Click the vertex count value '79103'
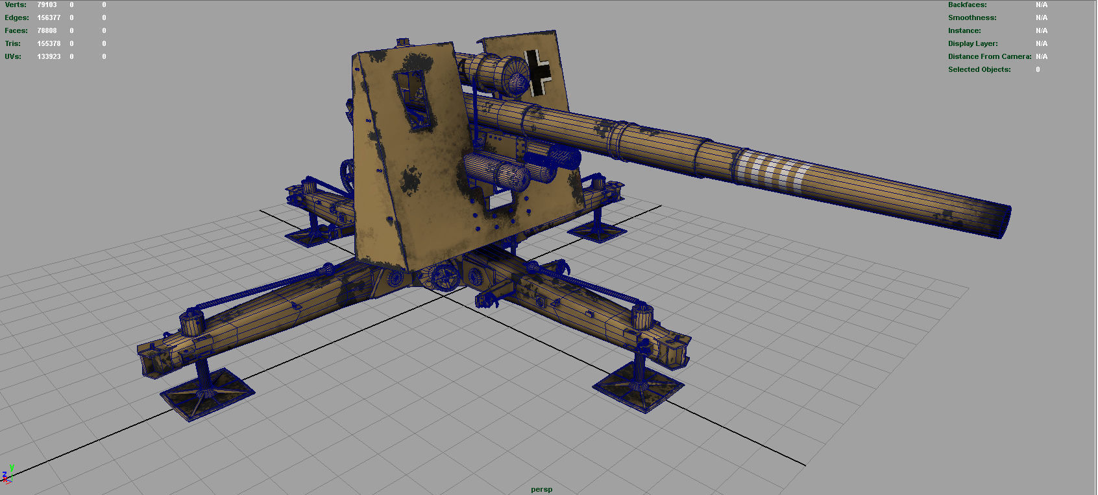Viewport: 1098px width, 495px height. (47, 5)
